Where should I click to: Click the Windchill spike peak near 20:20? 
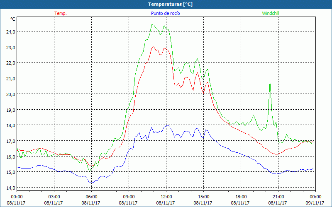[270, 80]
